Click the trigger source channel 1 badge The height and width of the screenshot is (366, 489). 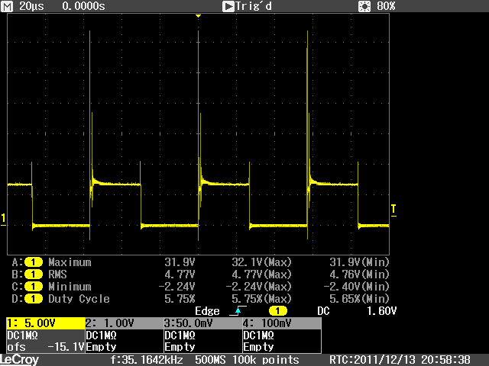tap(277, 310)
